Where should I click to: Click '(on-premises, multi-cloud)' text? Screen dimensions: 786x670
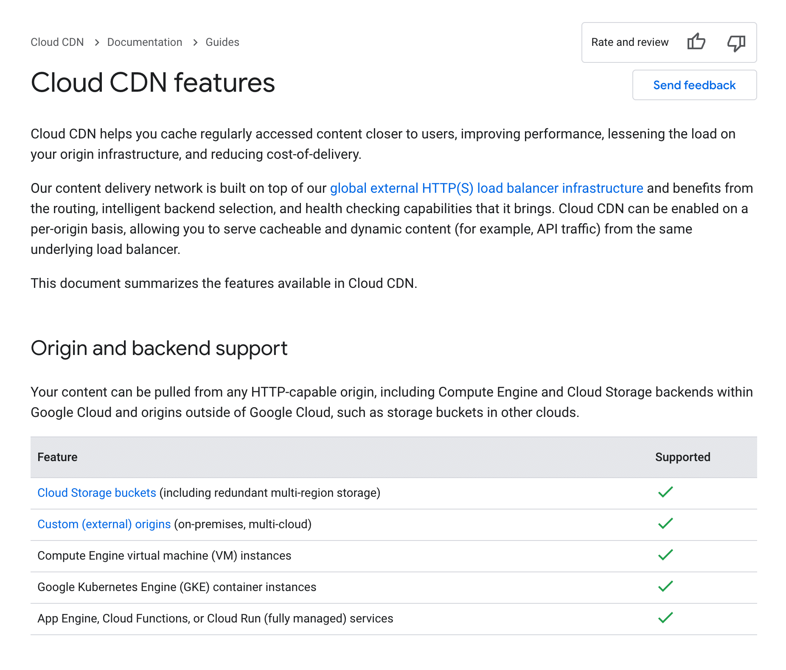tap(243, 524)
